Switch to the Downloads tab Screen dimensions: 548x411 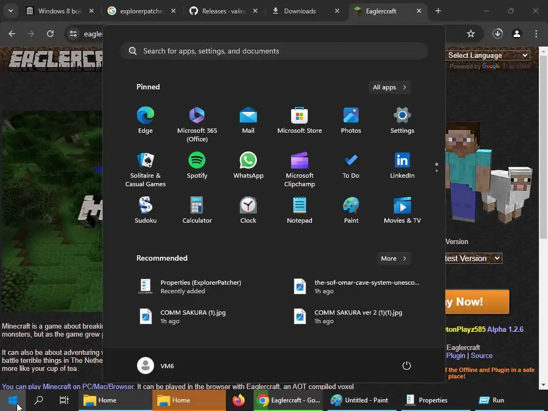click(305, 11)
